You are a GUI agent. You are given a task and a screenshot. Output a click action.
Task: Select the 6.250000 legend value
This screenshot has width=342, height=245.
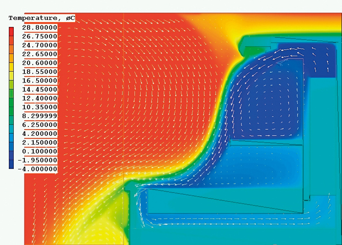click(40, 124)
